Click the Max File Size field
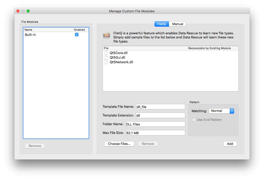 [x=156, y=133]
